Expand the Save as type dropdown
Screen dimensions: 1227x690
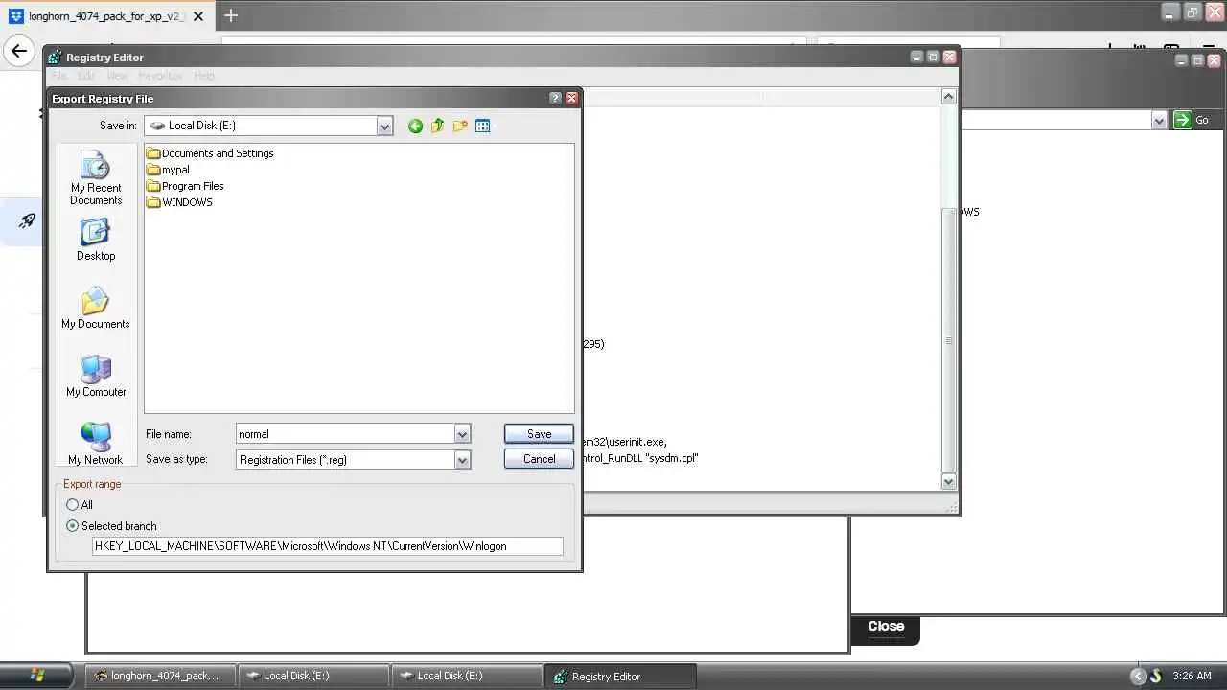[462, 460]
